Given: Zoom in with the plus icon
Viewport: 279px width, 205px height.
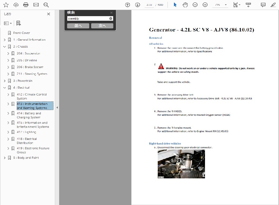Looking at the screenshot, I should [x=205, y=5].
